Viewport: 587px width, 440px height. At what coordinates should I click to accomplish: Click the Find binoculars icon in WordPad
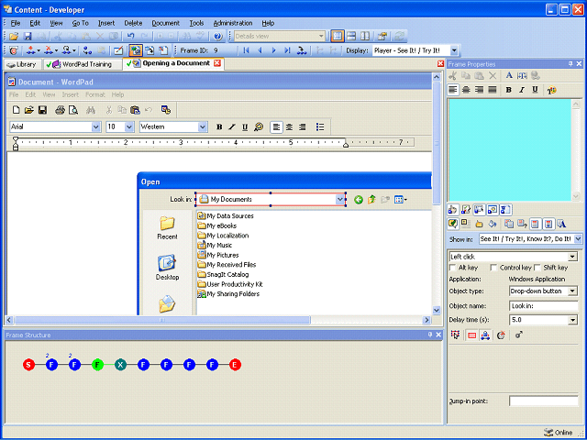tap(91, 110)
